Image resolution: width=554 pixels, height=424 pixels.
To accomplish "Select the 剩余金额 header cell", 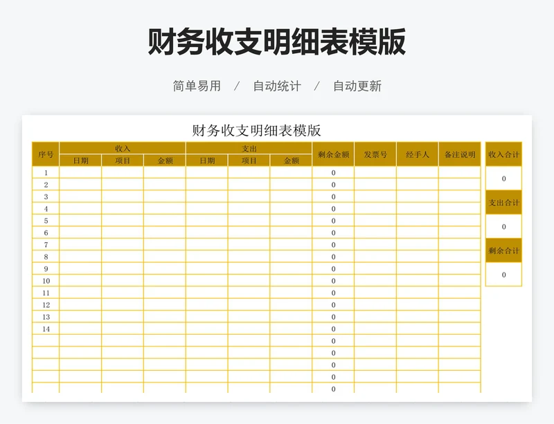I will click(x=333, y=154).
